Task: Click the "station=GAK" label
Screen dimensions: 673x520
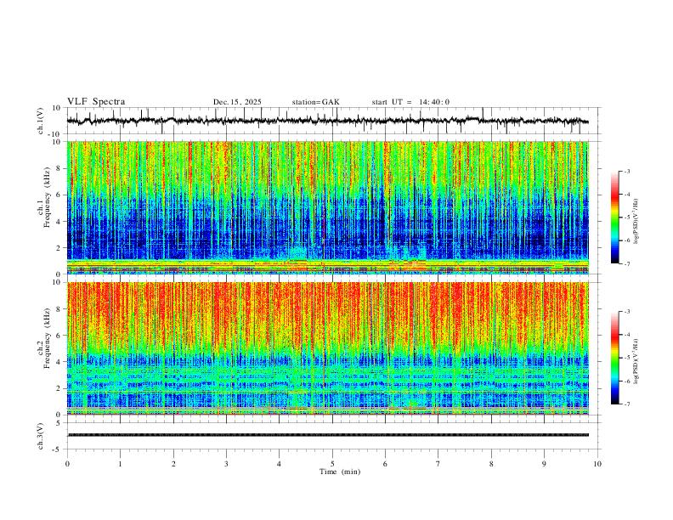Action: pos(316,102)
